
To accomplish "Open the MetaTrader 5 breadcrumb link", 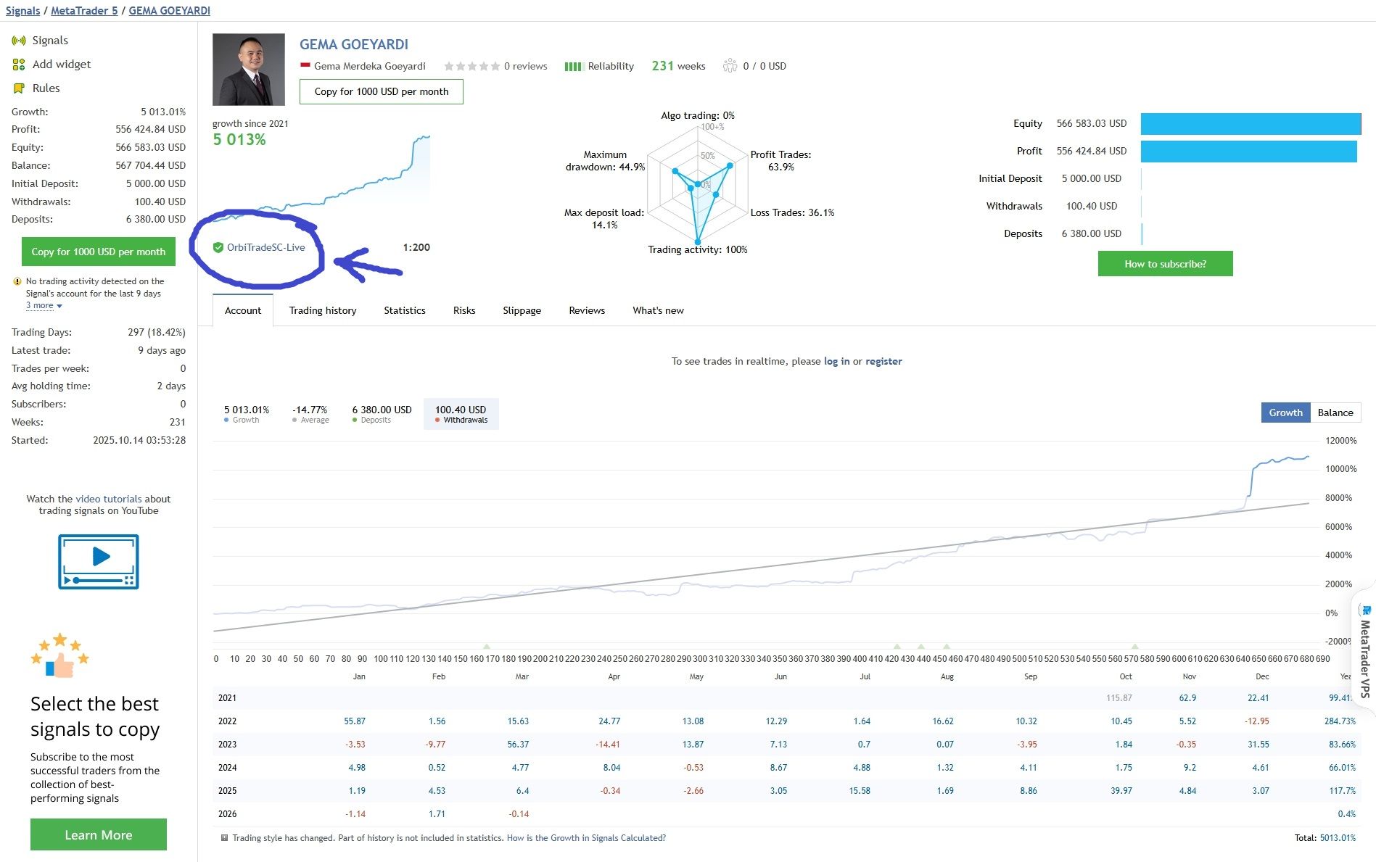I will point(84,11).
